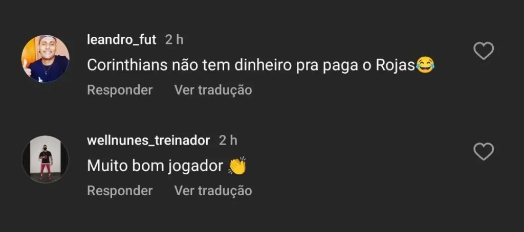Reply to the 'Muito bom jogador' comment

click(120, 191)
